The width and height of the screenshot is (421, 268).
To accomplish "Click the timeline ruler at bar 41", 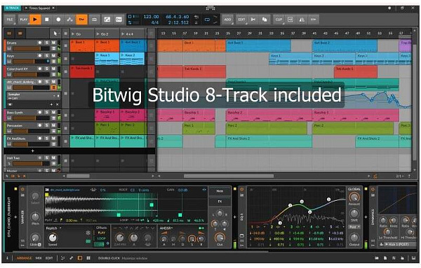I will click(x=314, y=33).
